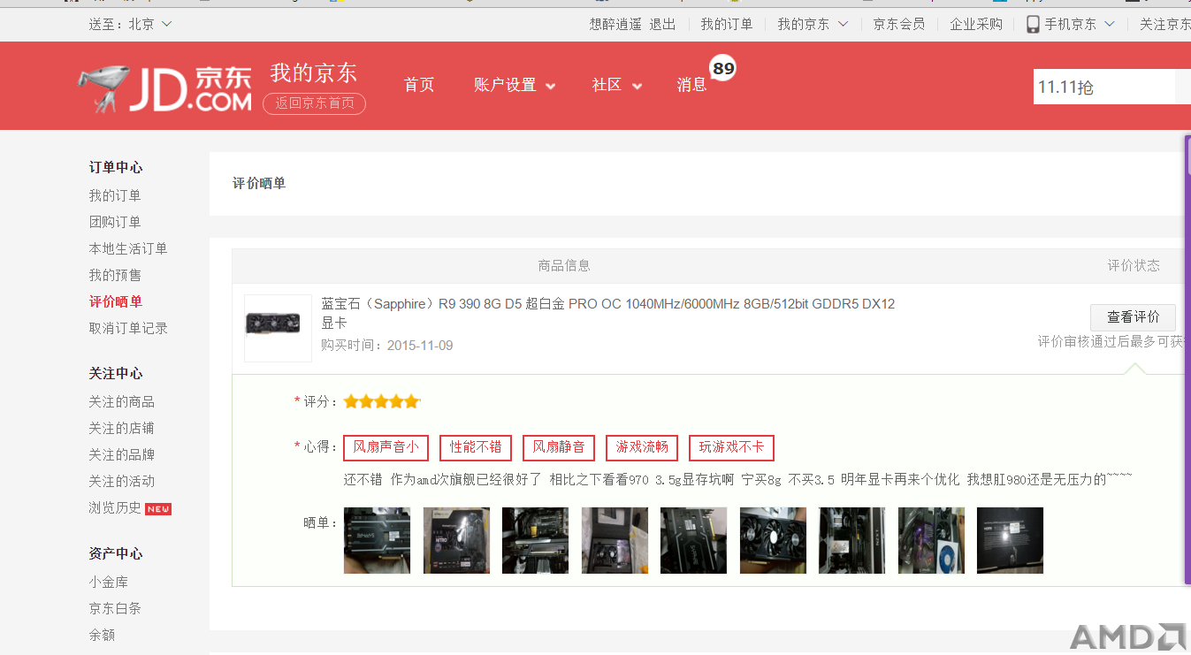Click the 游戏流畅 review tag

[x=642, y=447]
